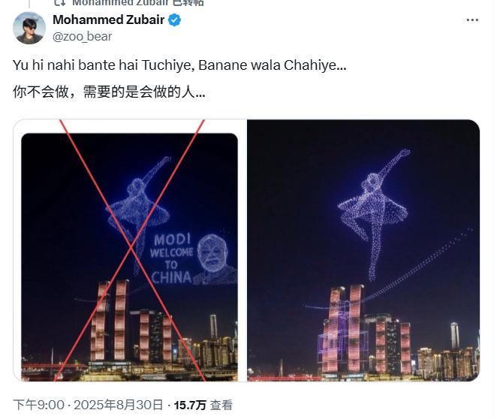Click the 2025年8月30日 date
This screenshot has height=419, width=494.
(119, 405)
